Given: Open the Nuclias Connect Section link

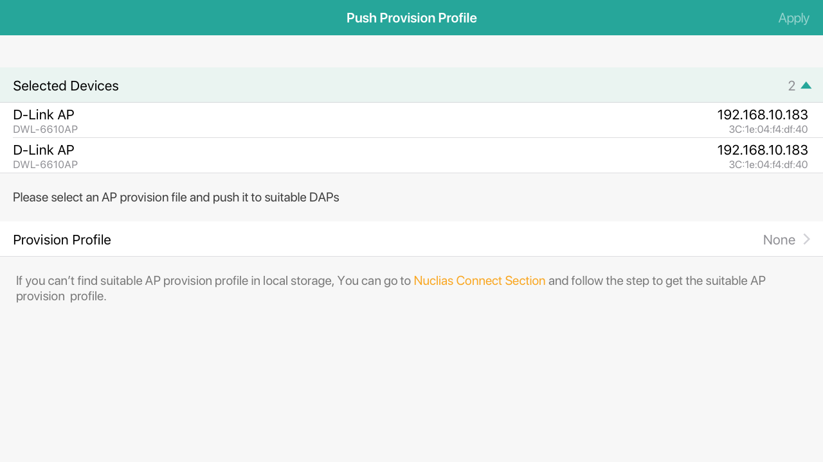Looking at the screenshot, I should click(x=479, y=280).
